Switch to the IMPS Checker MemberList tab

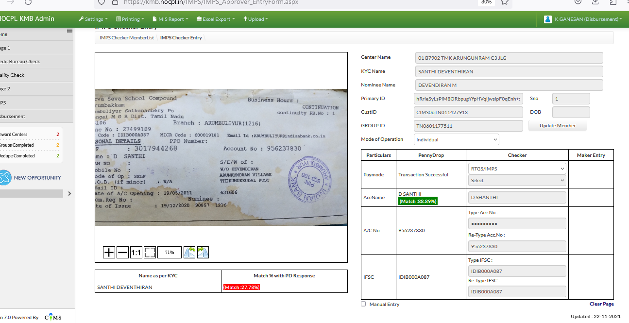(x=127, y=38)
